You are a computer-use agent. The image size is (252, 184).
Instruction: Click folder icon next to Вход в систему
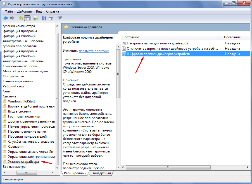coord(4,111)
